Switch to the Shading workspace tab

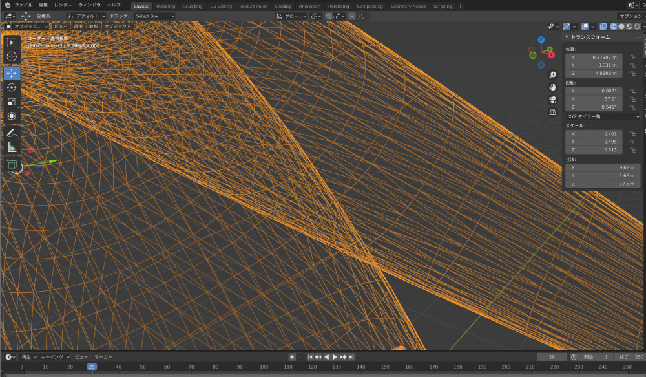tap(283, 6)
